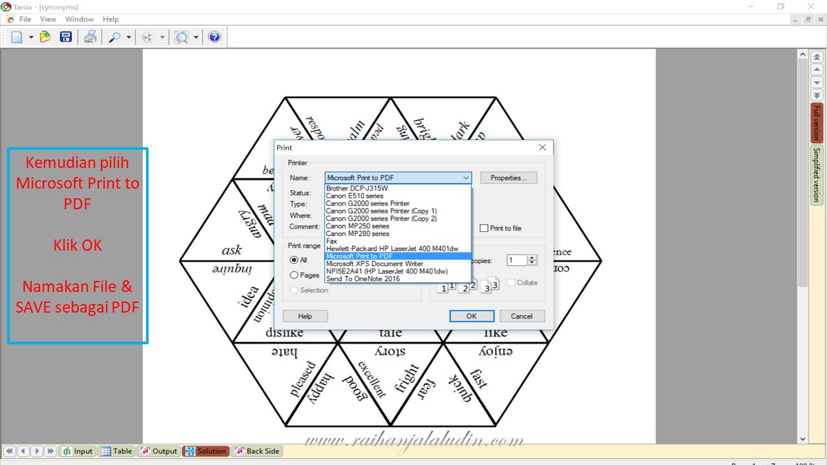827x465 pixels.
Task: Choose Hewlett-Packard HP LaserJet 400 M401dw
Action: point(398,249)
